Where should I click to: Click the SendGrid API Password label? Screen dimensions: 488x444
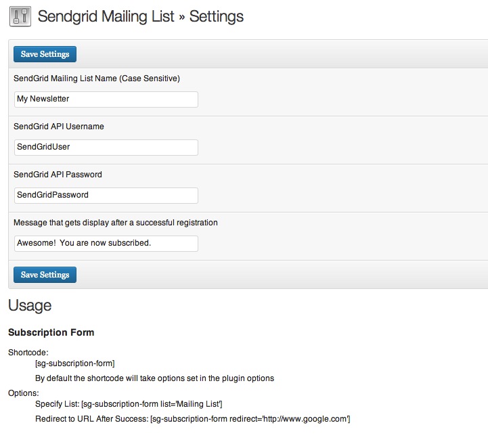click(x=58, y=174)
